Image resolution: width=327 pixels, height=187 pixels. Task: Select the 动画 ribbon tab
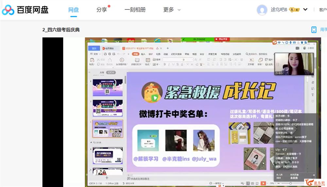[166, 54]
